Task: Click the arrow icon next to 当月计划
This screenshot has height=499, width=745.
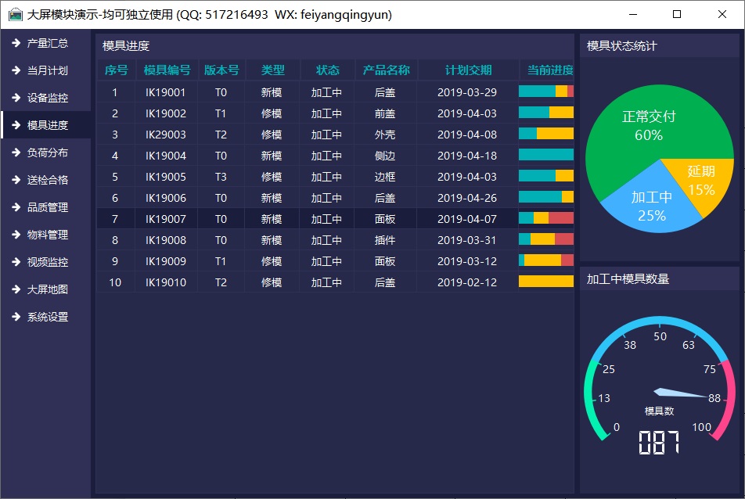Action: [16, 70]
